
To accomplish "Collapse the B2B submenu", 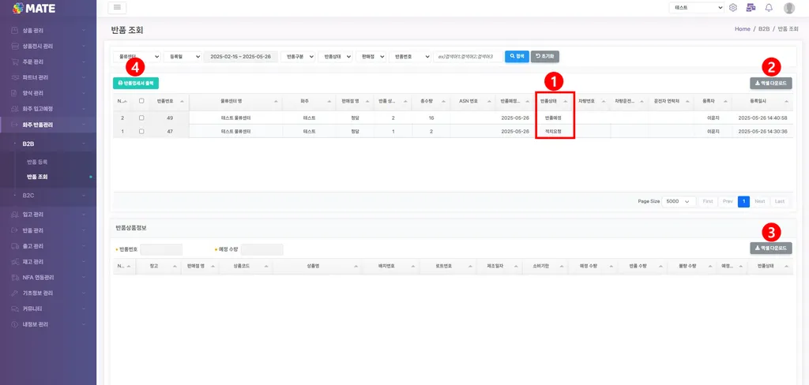I will tap(48, 144).
